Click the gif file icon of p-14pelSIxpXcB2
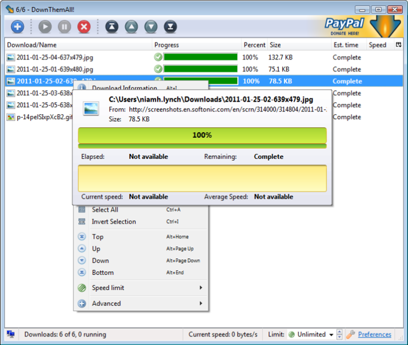Image resolution: width=408 pixels, height=345 pixels. [x=11, y=117]
